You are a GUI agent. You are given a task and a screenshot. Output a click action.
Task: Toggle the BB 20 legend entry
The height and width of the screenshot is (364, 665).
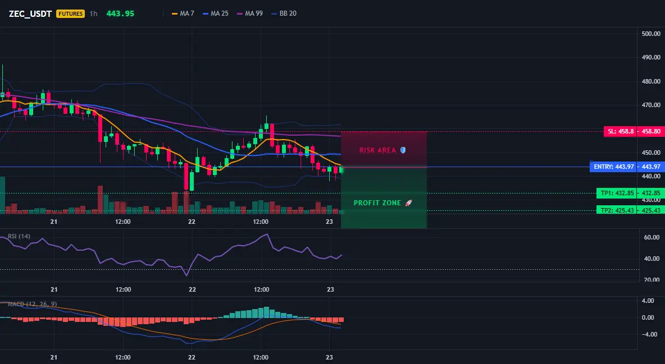tap(284, 13)
